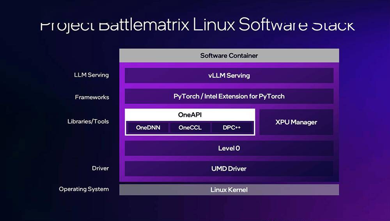This screenshot has height=221, width=390.
Task: Click the OneAPI heading
Action: (x=190, y=115)
